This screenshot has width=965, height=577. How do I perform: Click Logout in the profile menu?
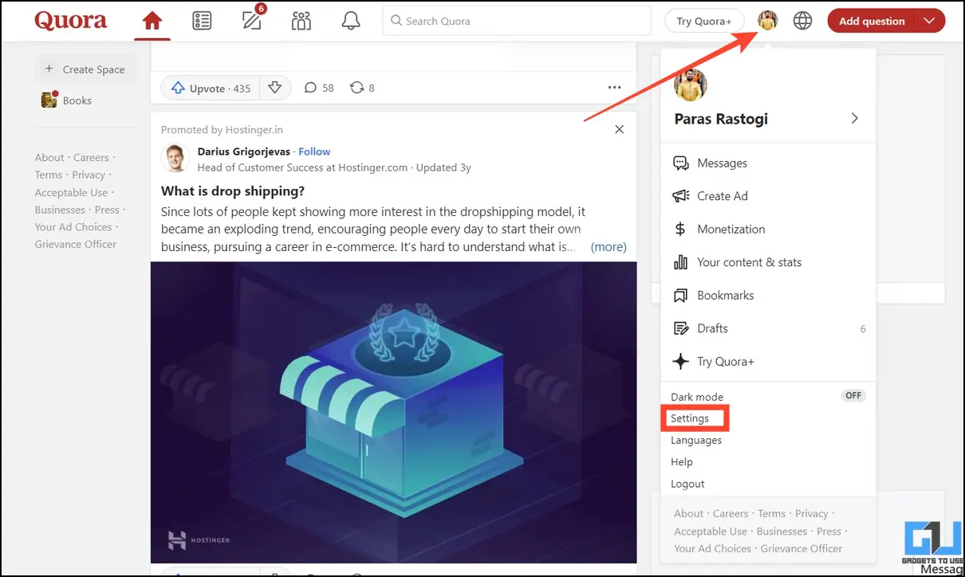(687, 484)
